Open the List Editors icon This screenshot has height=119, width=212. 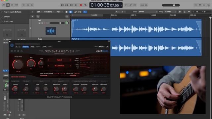196,5
